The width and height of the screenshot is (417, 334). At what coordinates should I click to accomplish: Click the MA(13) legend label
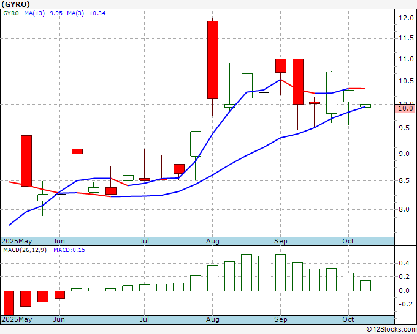click(x=34, y=13)
